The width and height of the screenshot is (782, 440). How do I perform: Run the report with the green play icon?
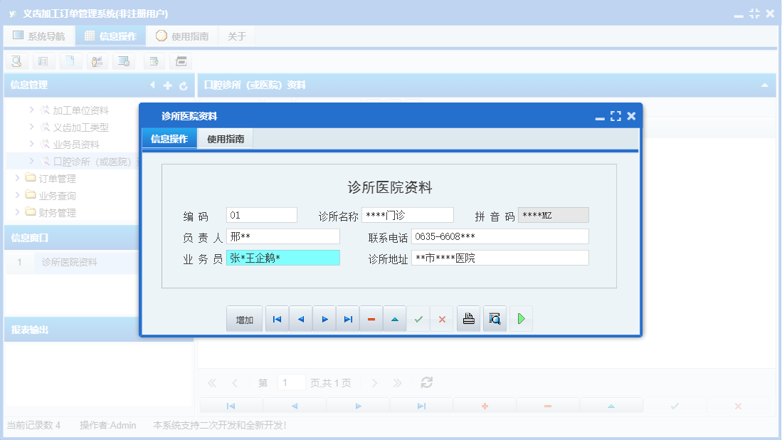coord(520,318)
